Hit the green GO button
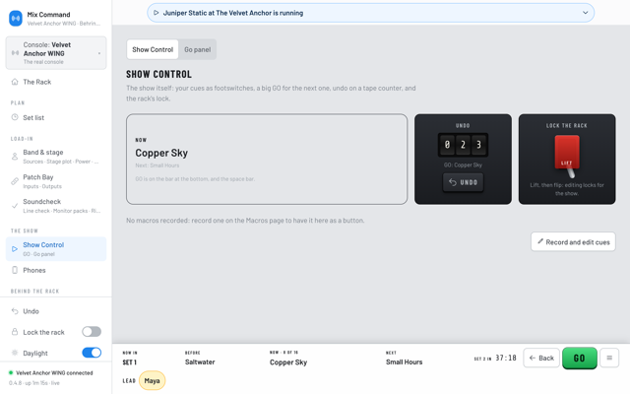Image resolution: width=630 pixels, height=394 pixels. tap(580, 358)
